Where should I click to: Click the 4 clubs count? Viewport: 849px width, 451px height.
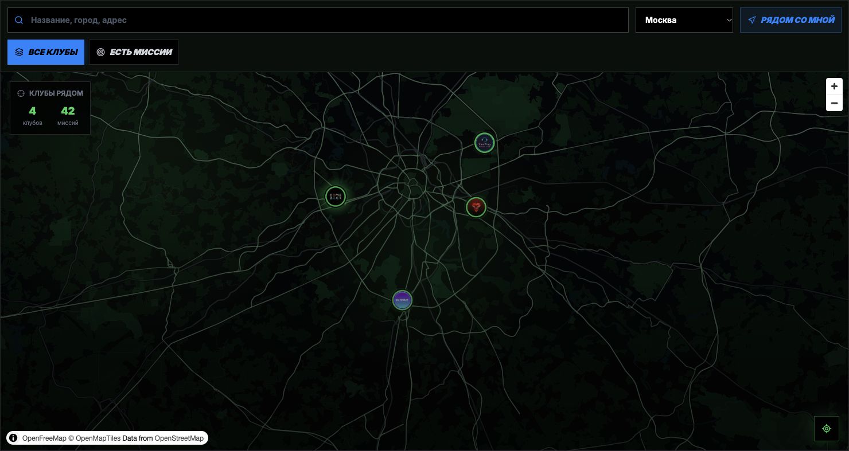pyautogui.click(x=33, y=111)
